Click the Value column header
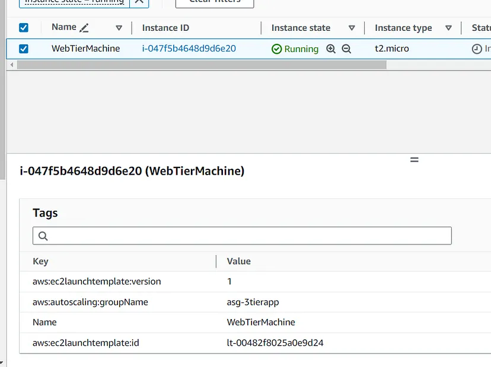The image size is (491, 367). [238, 261]
